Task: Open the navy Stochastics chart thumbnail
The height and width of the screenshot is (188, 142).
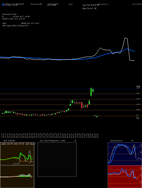Action: (x=125, y=154)
